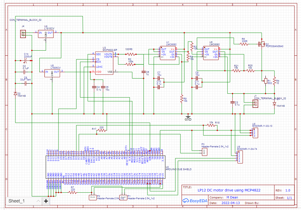This screenshot has width=301, height=210.
Task: Select the P3 female header connector
Action: pos(204,152)
